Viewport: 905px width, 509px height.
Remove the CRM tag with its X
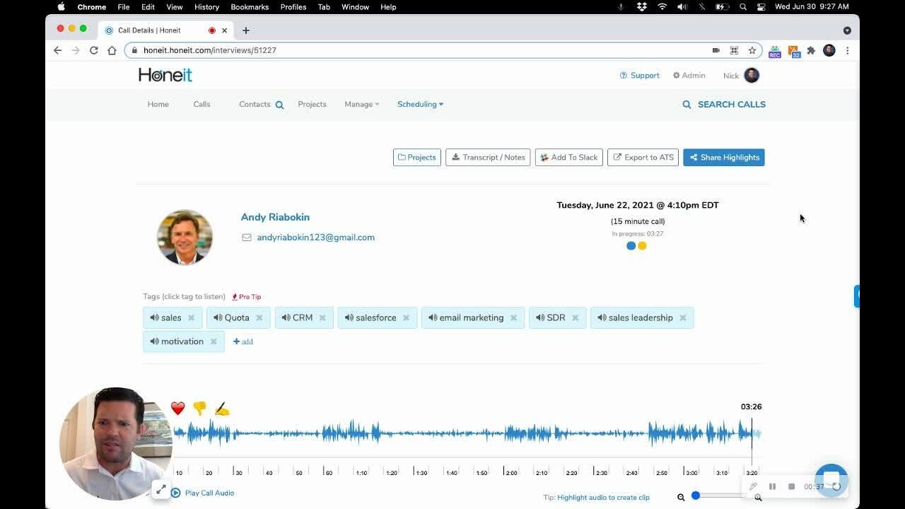(322, 318)
